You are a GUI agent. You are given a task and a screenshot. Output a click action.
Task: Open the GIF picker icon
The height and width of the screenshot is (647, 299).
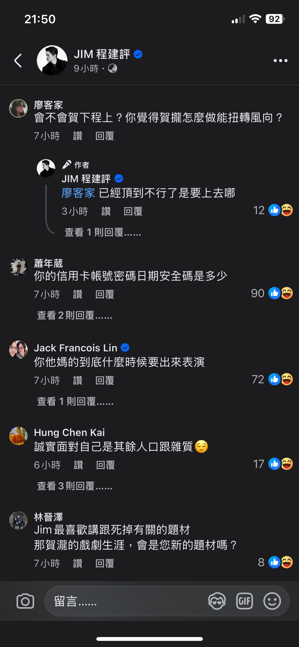[x=245, y=601]
